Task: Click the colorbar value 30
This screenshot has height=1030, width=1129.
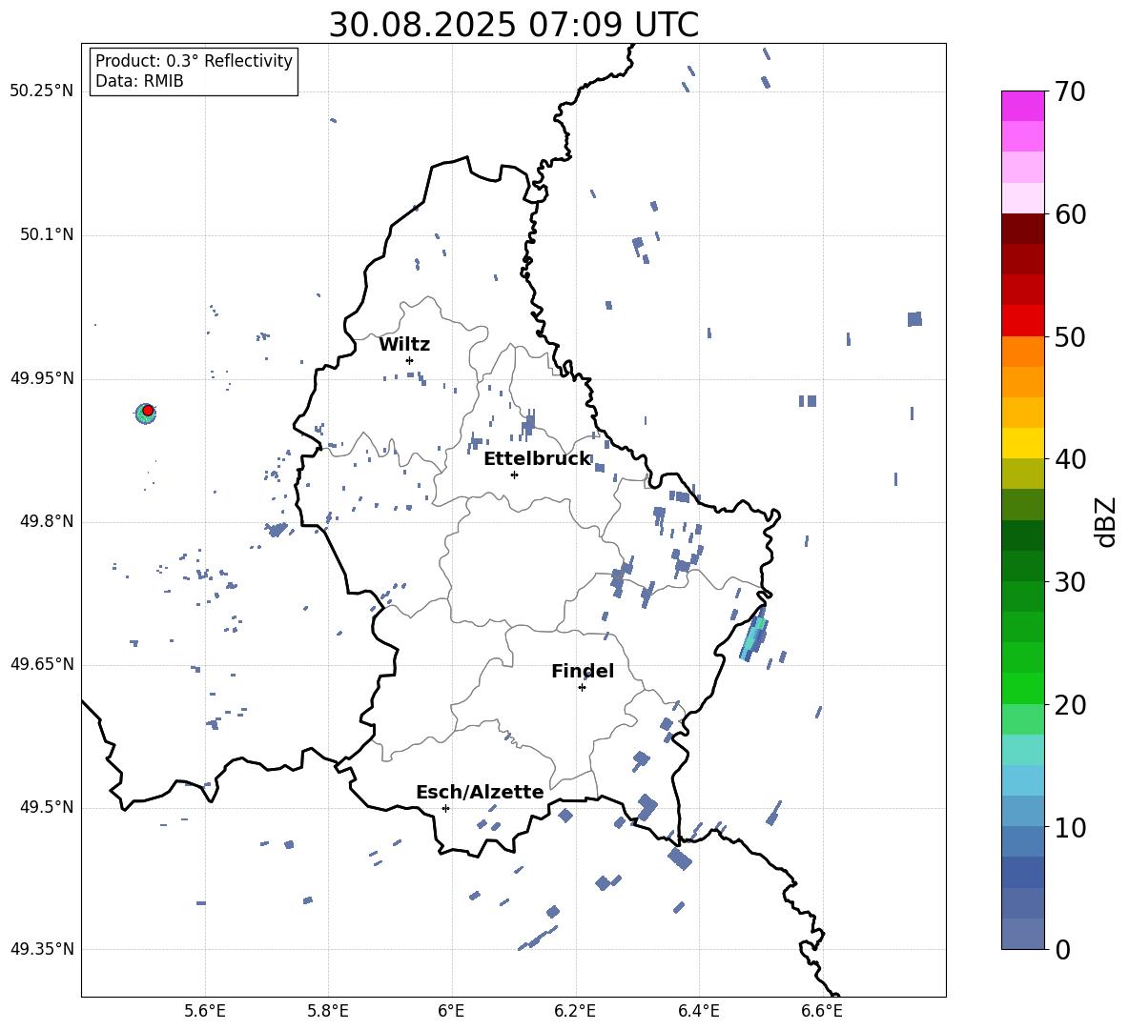Action: point(1070,582)
